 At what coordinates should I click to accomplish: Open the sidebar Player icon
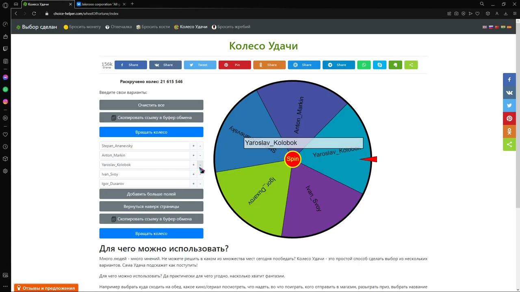[x=5, y=118]
